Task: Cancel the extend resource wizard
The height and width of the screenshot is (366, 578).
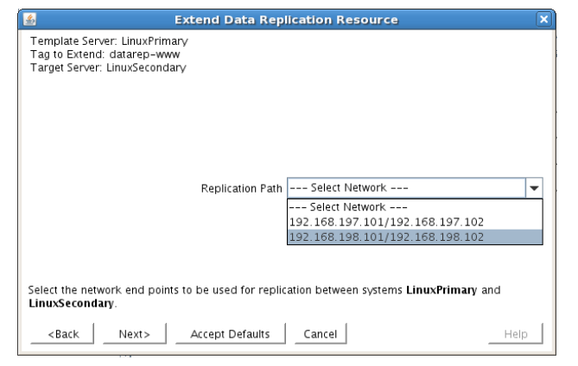Action: (321, 334)
